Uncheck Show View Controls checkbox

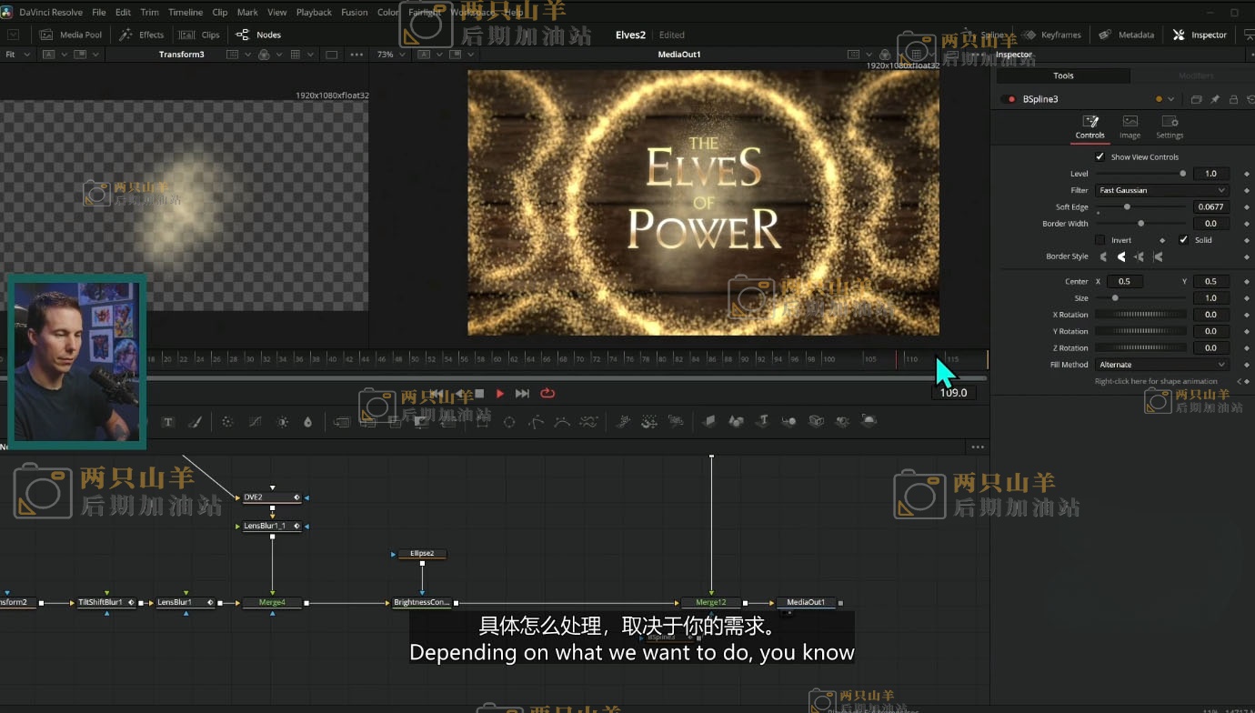tap(1099, 156)
